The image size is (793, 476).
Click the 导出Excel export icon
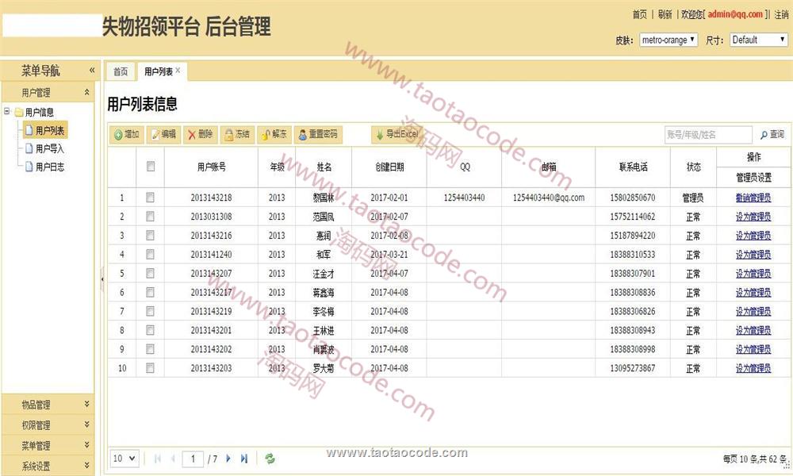point(380,135)
